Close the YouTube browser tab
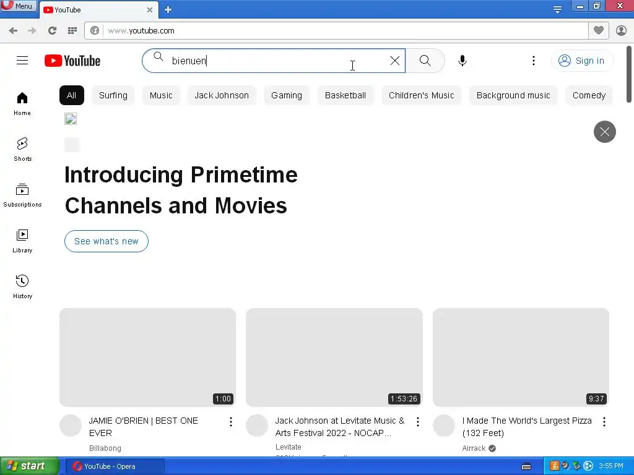The image size is (634, 475). pos(150,10)
